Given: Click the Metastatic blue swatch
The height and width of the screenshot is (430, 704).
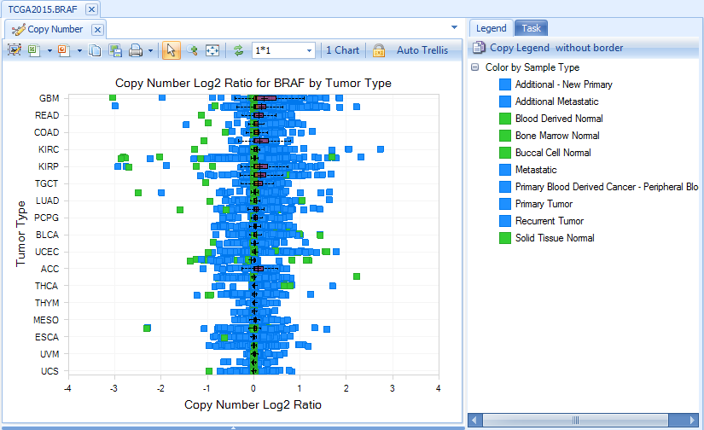Looking at the screenshot, I should pos(505,170).
